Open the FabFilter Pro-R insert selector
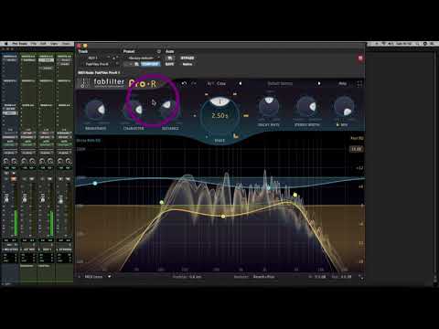The image size is (439, 329). tap(98, 64)
